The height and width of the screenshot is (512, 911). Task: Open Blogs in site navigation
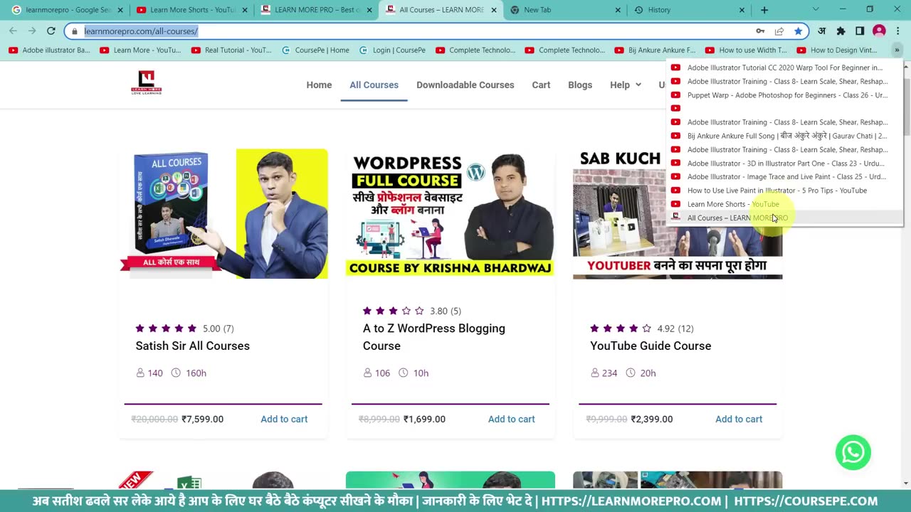coord(580,85)
